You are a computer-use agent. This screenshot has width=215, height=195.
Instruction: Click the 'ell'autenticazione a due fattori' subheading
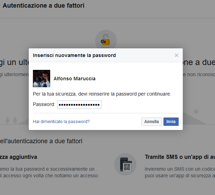pos(41,141)
